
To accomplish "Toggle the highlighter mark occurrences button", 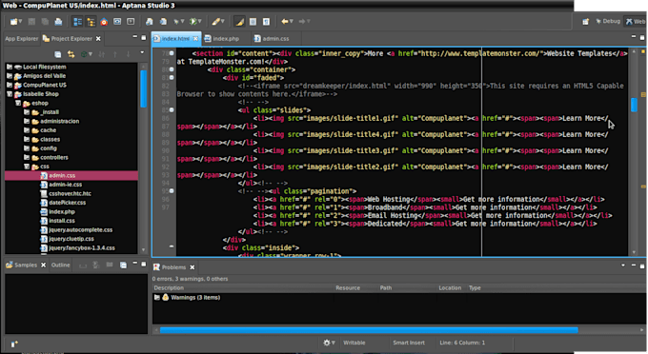I will pyautogui.click(x=239, y=22).
